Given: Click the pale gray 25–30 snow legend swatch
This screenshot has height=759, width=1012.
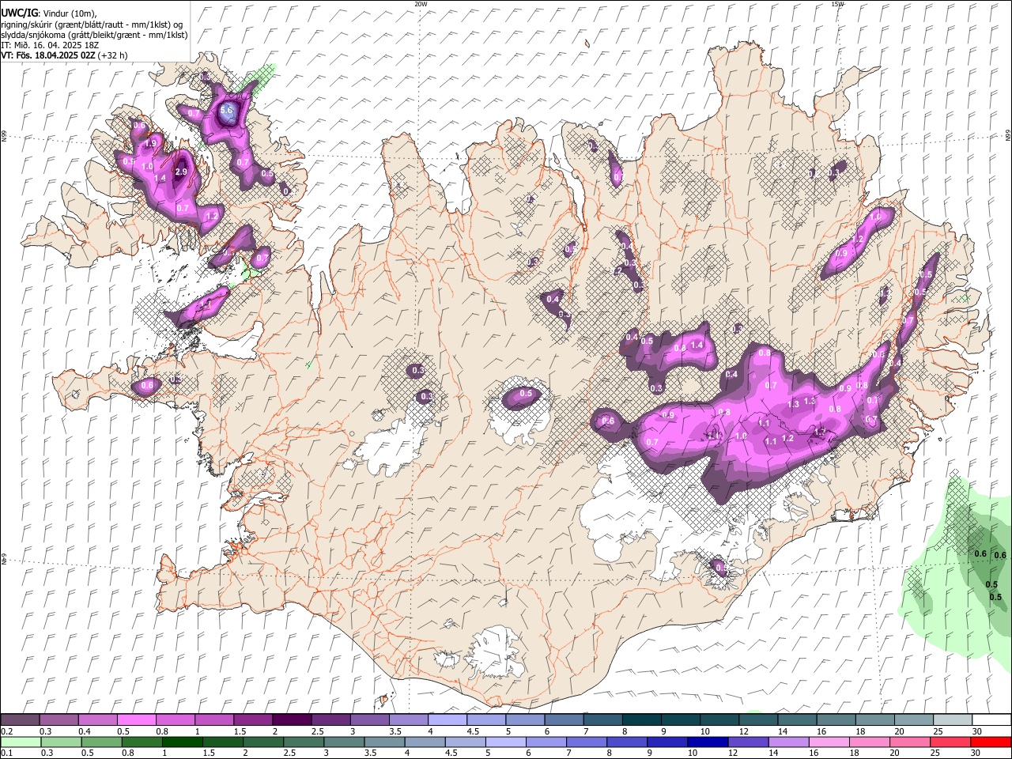Looking at the screenshot, I should (953, 719).
